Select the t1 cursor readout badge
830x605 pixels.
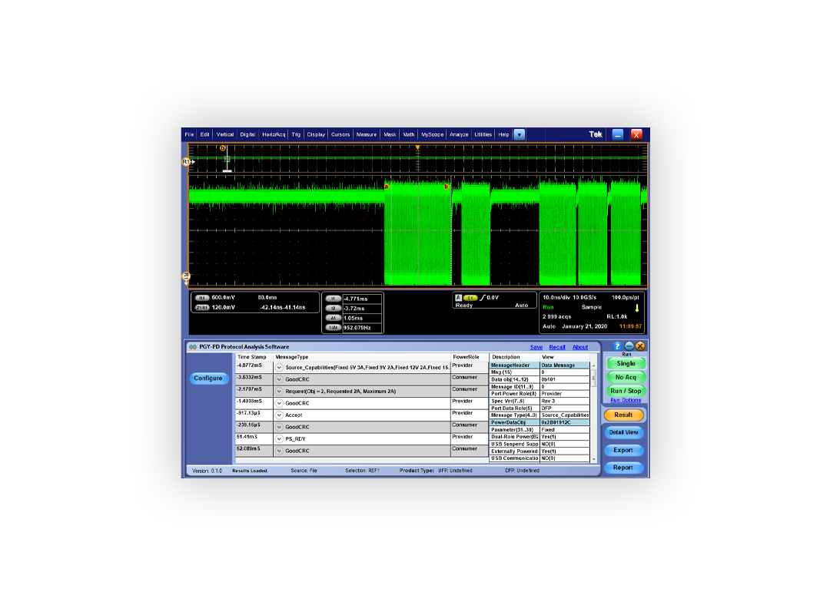click(x=333, y=299)
